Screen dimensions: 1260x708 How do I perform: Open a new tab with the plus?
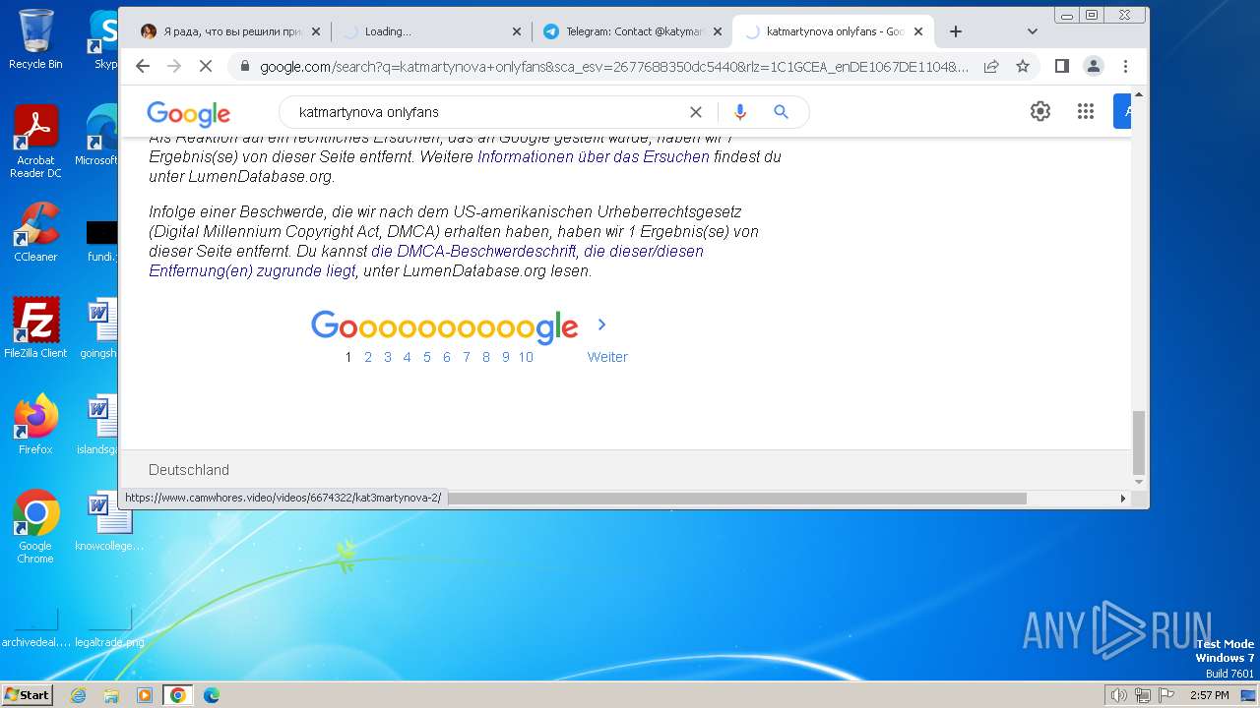tap(955, 31)
